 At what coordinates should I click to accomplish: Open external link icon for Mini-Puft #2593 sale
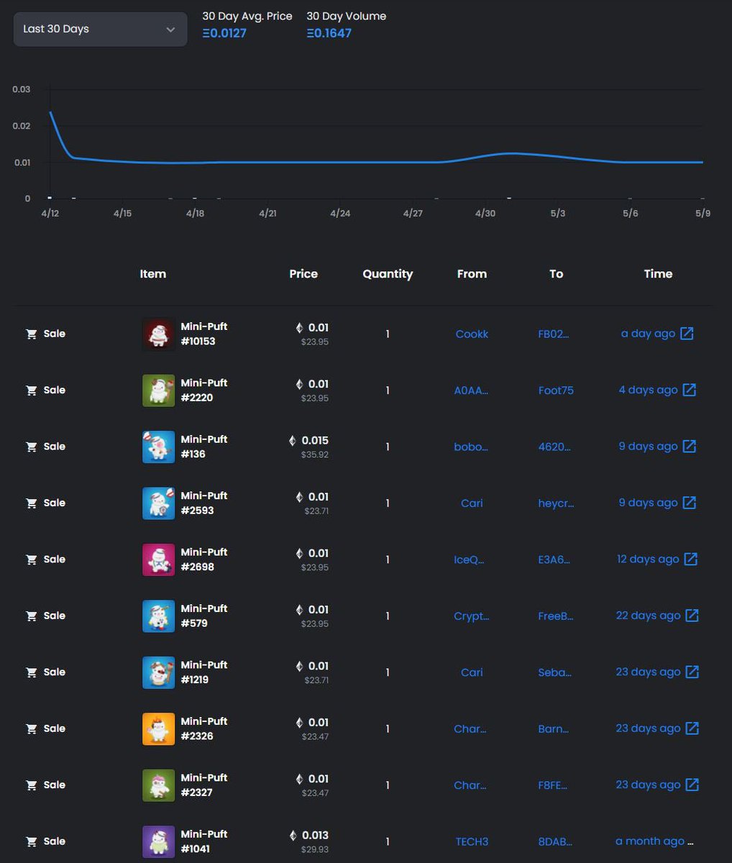pos(689,503)
